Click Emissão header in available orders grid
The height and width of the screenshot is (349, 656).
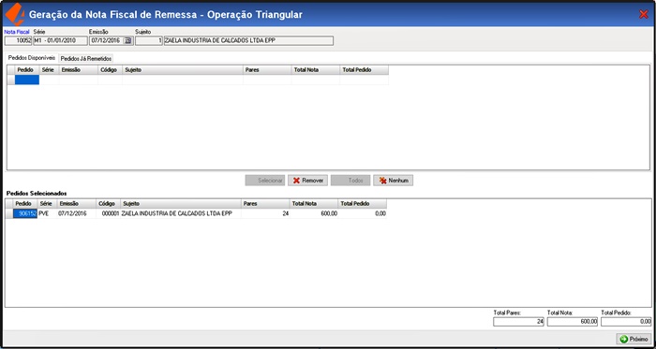pyautogui.click(x=78, y=70)
